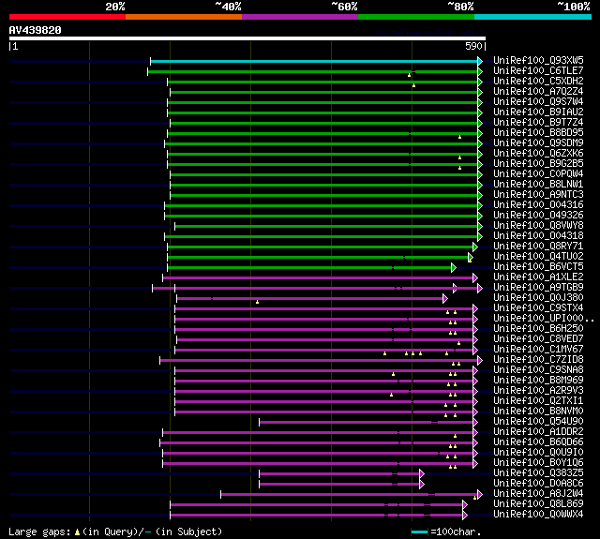Click UniRef100_D0A8C6 text

point(538,484)
